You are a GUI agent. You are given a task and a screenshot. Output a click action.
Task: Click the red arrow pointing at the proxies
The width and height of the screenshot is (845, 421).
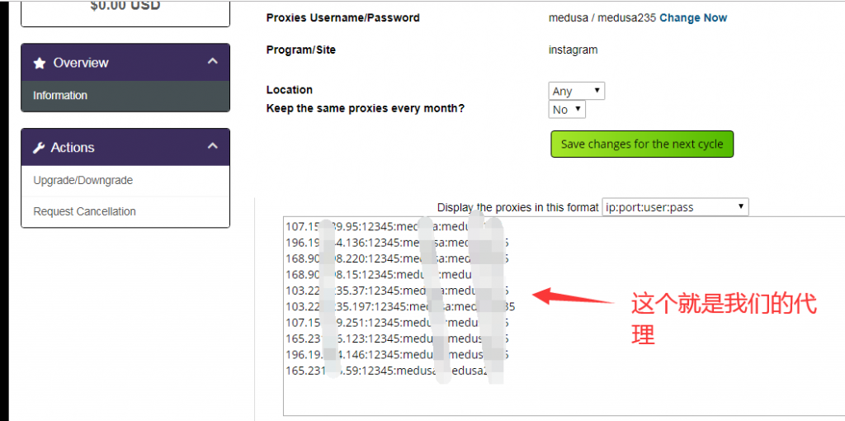click(x=574, y=298)
